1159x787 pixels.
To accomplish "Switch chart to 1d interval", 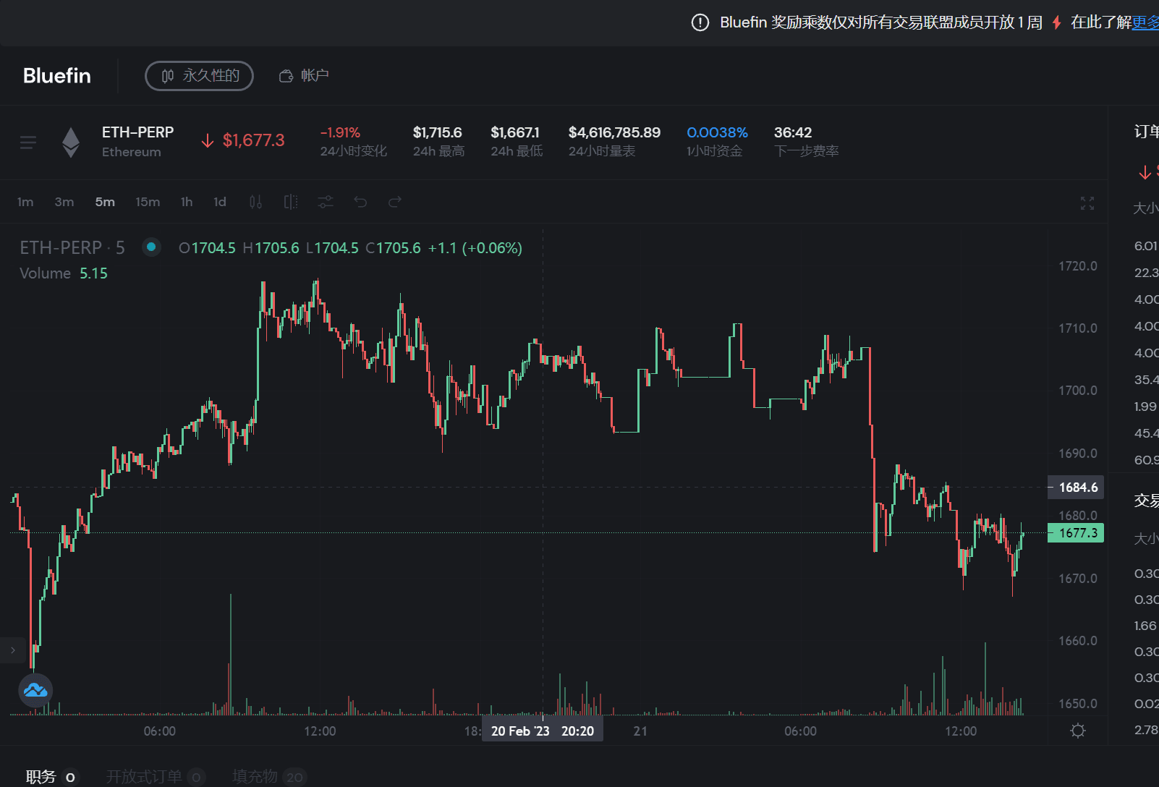I will click(x=220, y=202).
